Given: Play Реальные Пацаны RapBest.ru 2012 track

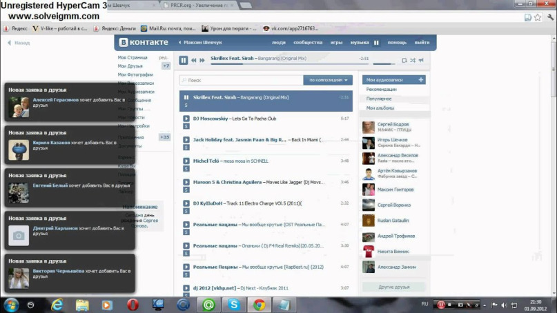Looking at the screenshot, I should pyautogui.click(x=186, y=267).
